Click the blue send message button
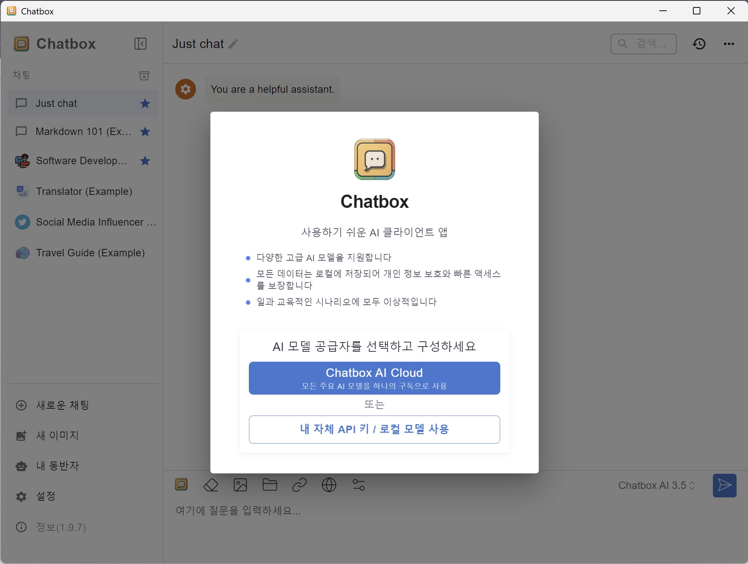Screen dimensions: 748x564 coord(724,485)
